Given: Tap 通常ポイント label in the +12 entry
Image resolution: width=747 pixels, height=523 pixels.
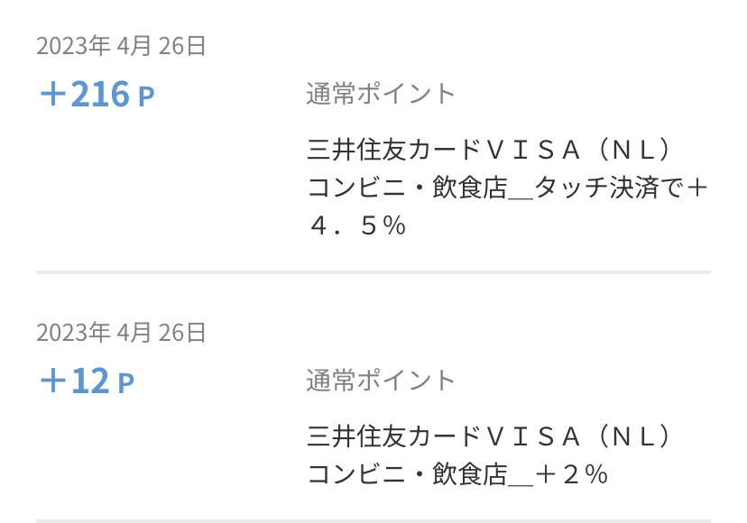Looking at the screenshot, I should click(x=381, y=380).
